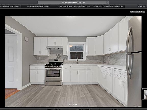Open the next photo thumbnail beside the viewer
The image size is (147, 110).
click(x=144, y=94)
